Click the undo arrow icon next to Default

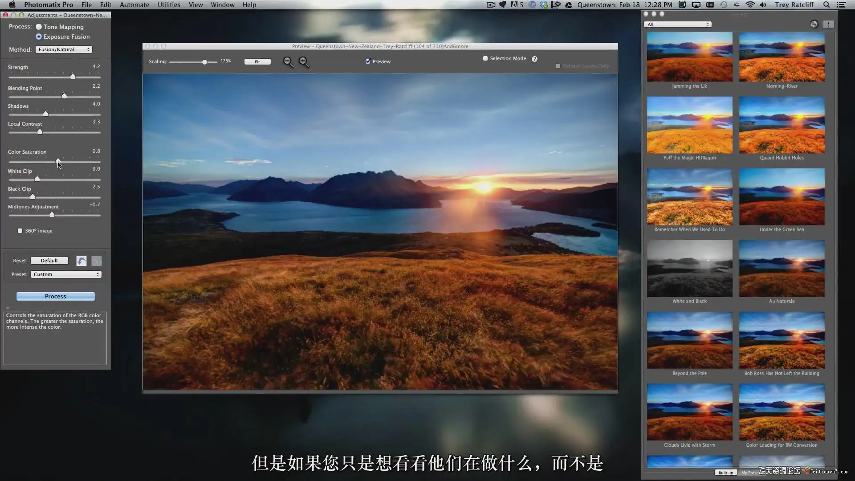click(81, 261)
